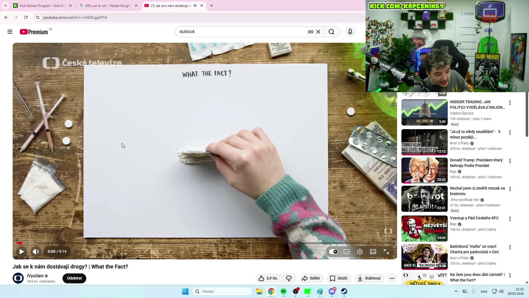Image resolution: width=529 pixels, height=298 pixels.
Task: Save the video with Uložit
Action: 338,278
